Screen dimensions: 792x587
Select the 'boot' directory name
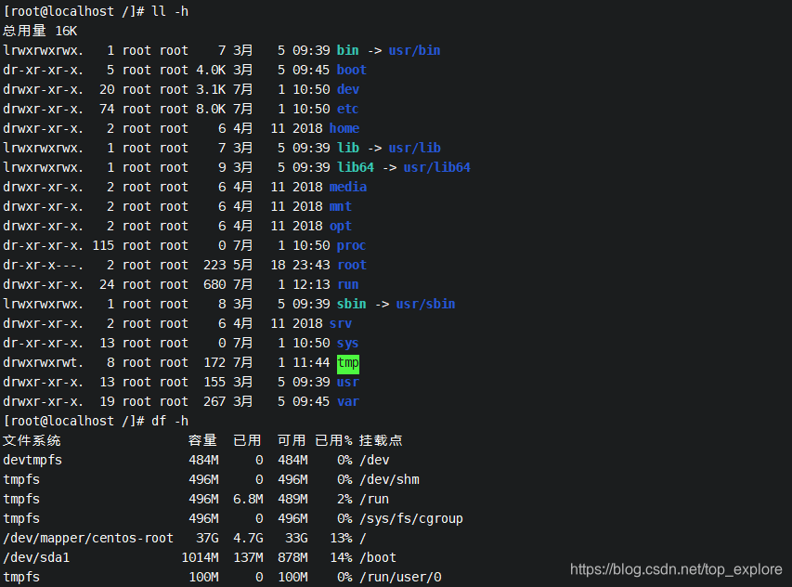352,70
